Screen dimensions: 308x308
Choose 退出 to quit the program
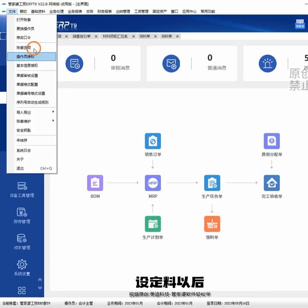32,169
